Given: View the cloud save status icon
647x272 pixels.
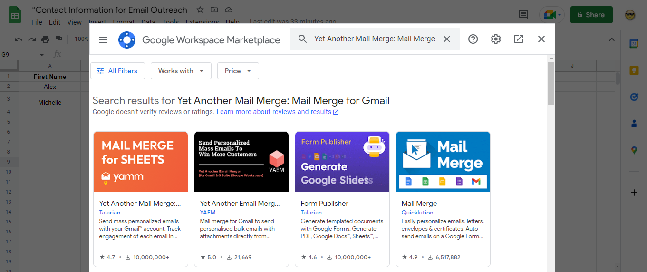Looking at the screenshot, I should [229, 10].
